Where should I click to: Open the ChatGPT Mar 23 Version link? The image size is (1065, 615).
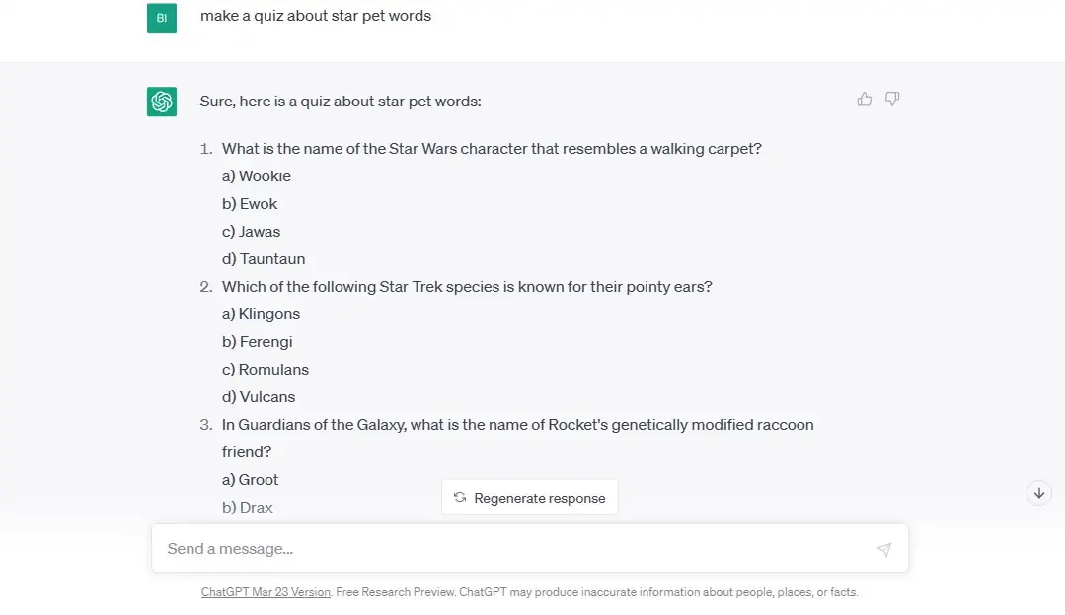coord(266,592)
